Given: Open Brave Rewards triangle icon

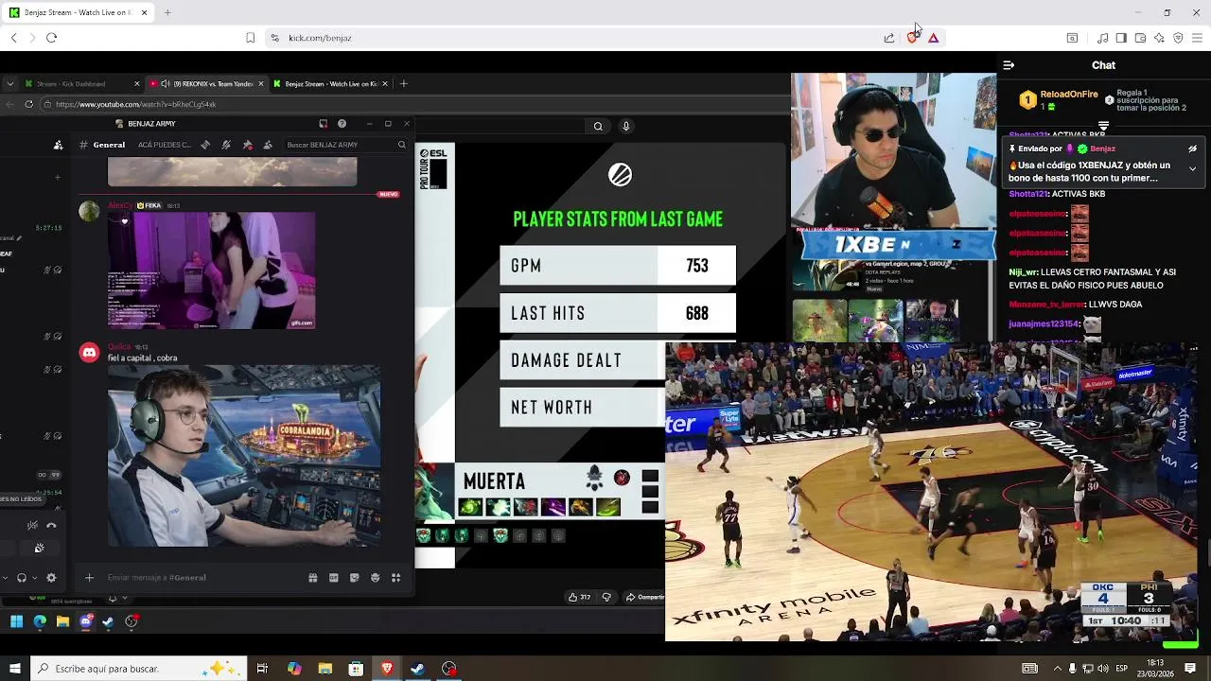Looking at the screenshot, I should click(x=933, y=38).
